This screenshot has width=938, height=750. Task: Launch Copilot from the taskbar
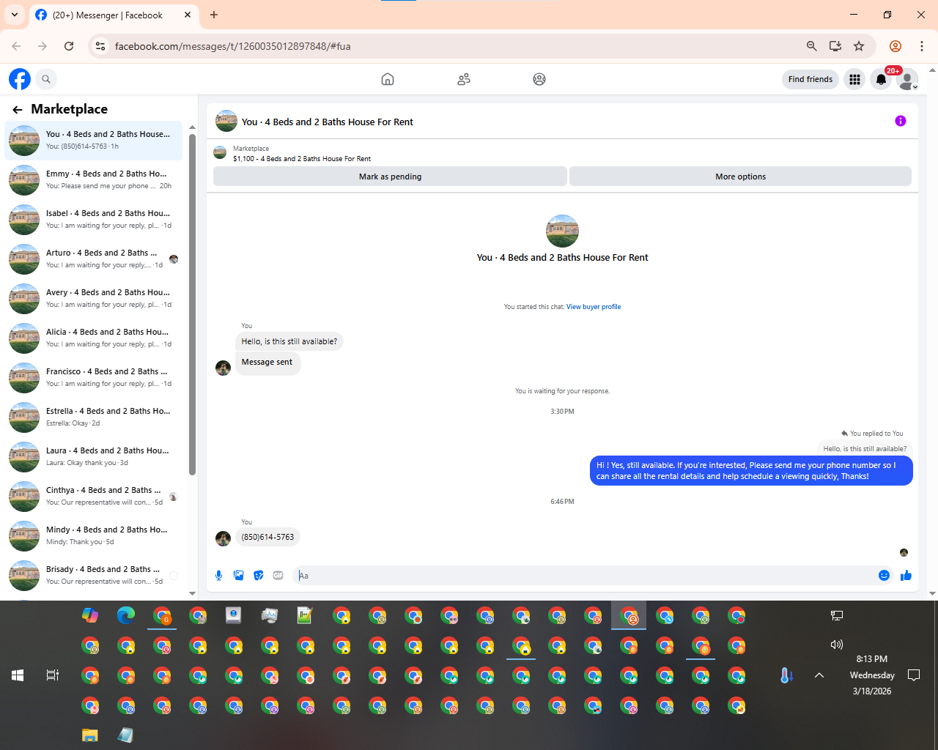point(90,615)
